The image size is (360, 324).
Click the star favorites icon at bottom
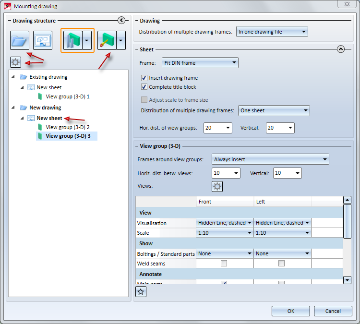click(141, 292)
